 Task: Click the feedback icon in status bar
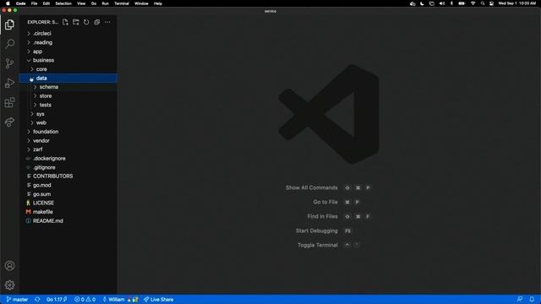pos(520,299)
